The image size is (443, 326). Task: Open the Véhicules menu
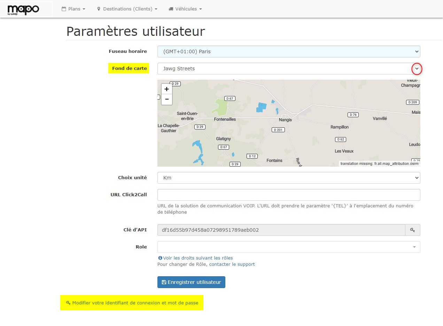pyautogui.click(x=185, y=9)
